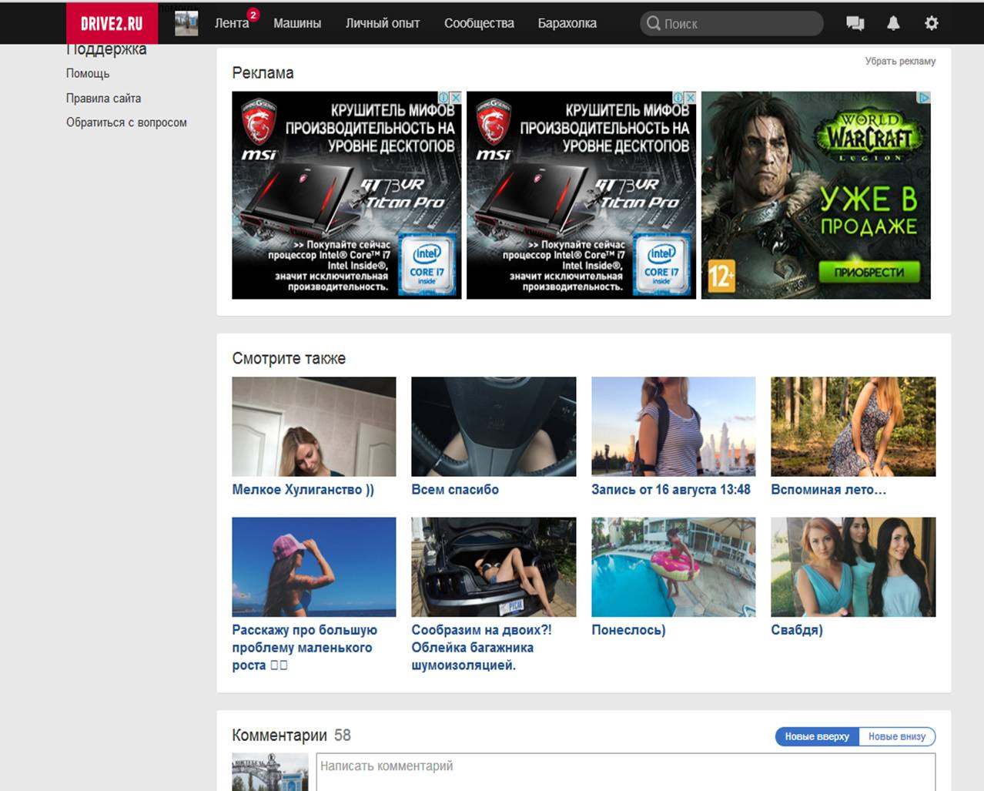Click the search magnifier icon
The height and width of the screenshot is (791, 984).
654,23
